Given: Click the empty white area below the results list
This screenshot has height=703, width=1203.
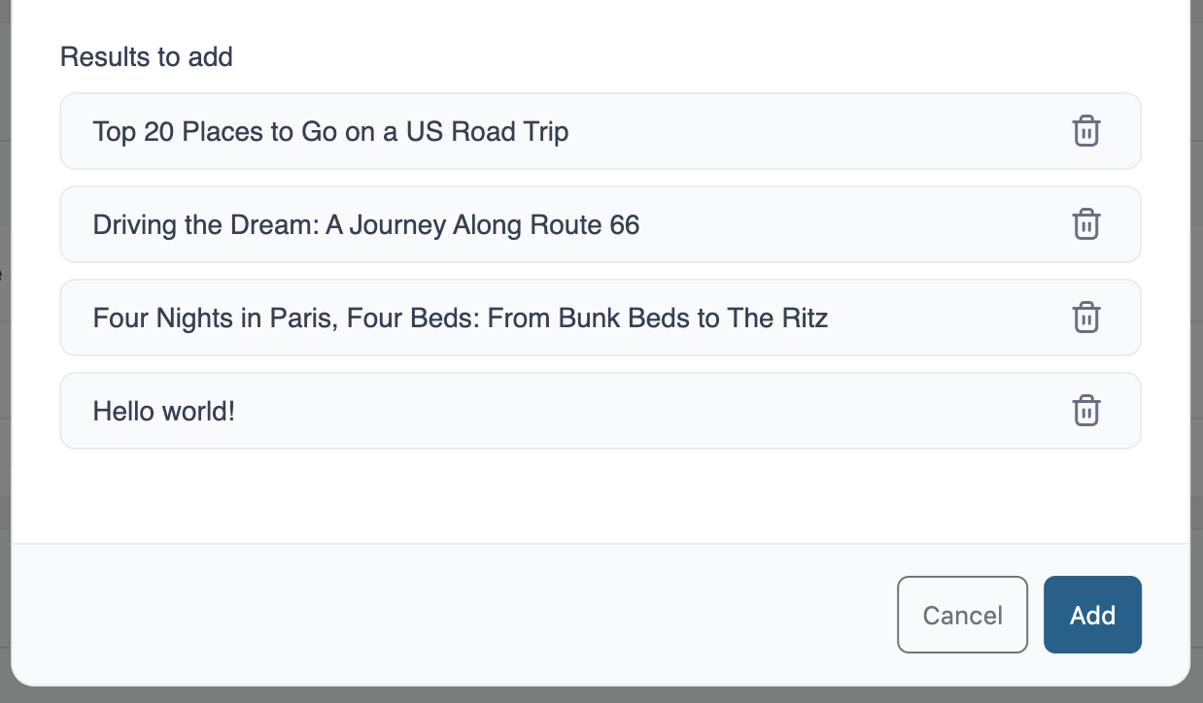Looking at the screenshot, I should tap(601, 495).
